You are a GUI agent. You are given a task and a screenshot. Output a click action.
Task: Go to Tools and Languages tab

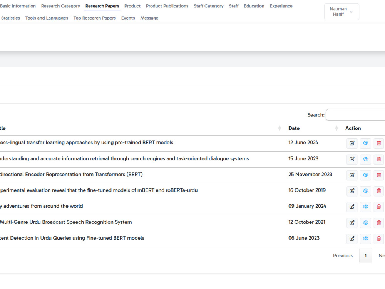[x=47, y=18]
